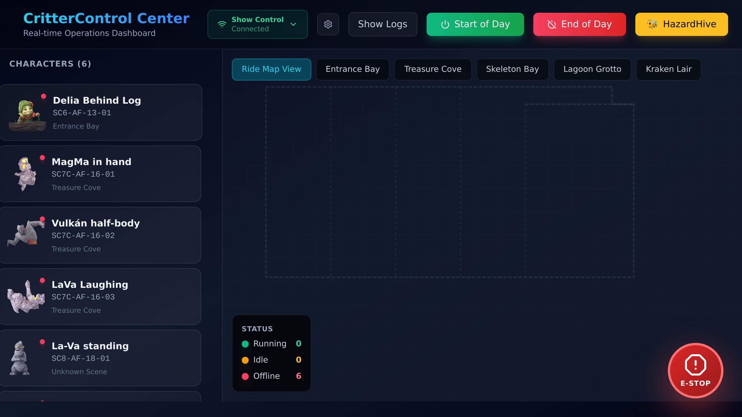Image resolution: width=742 pixels, height=417 pixels.
Task: Select the Ride Map View tab
Action: [x=271, y=69]
